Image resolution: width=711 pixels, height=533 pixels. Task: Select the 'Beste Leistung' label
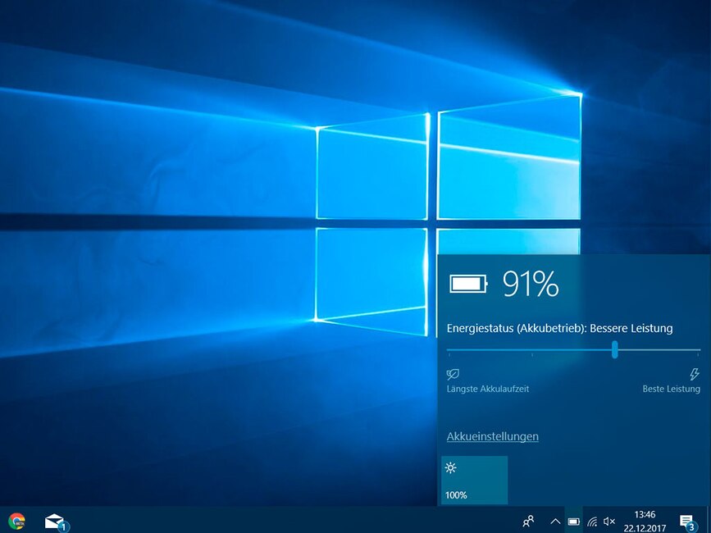coord(671,389)
